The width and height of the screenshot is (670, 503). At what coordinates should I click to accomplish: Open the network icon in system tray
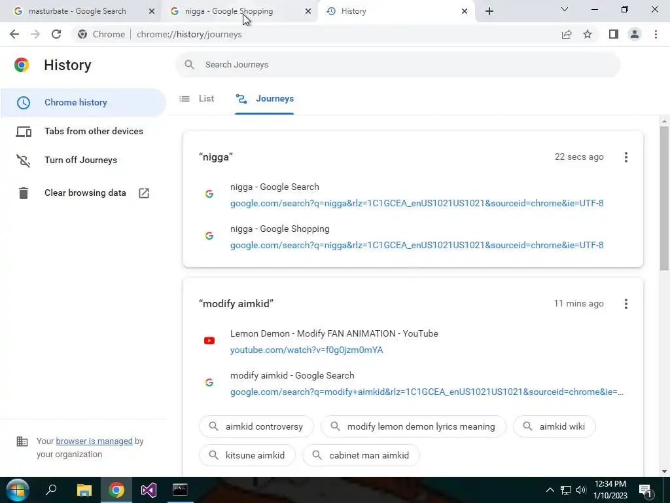566,490
